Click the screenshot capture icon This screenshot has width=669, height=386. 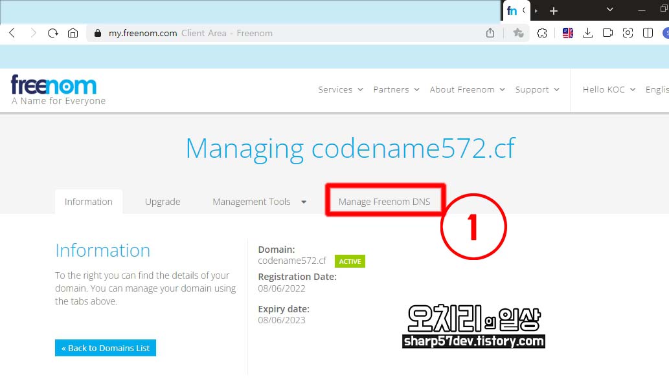[628, 33]
